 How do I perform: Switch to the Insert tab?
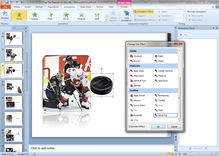click(x=28, y=7)
